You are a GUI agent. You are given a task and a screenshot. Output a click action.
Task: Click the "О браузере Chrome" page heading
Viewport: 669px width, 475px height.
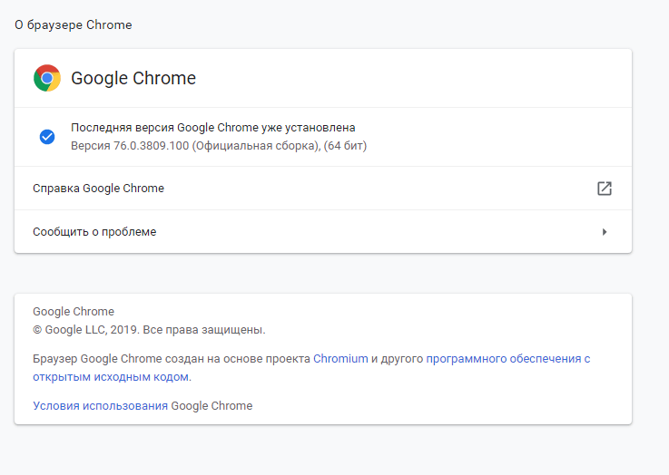coord(74,25)
